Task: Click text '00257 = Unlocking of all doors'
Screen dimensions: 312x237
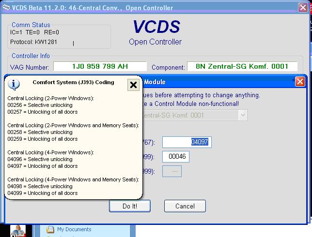Action: (43, 112)
